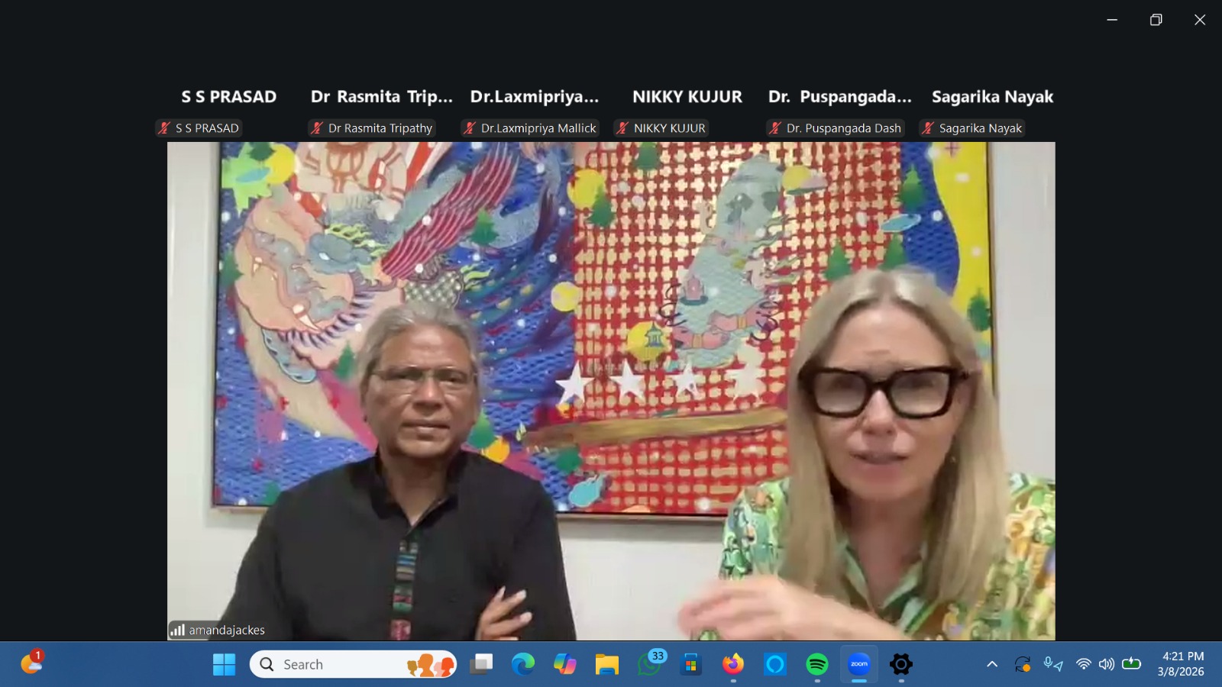1222x687 pixels.
Task: Open Microsoft Edge from taskbar
Action: (x=523, y=664)
